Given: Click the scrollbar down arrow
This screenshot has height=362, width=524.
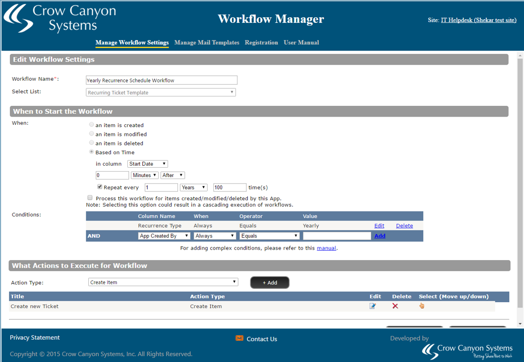Looking at the screenshot, I should (x=520, y=323).
